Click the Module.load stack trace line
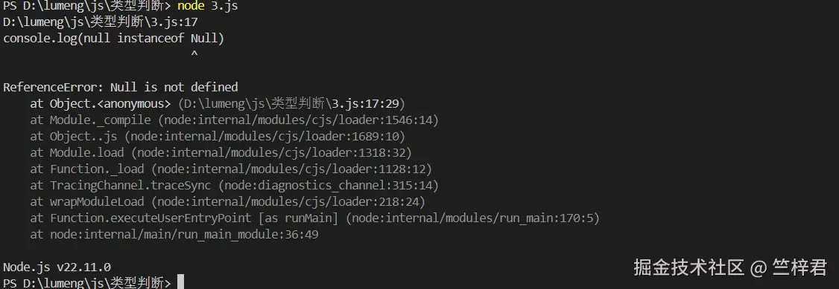This screenshot has height=289, width=839. 221,153
